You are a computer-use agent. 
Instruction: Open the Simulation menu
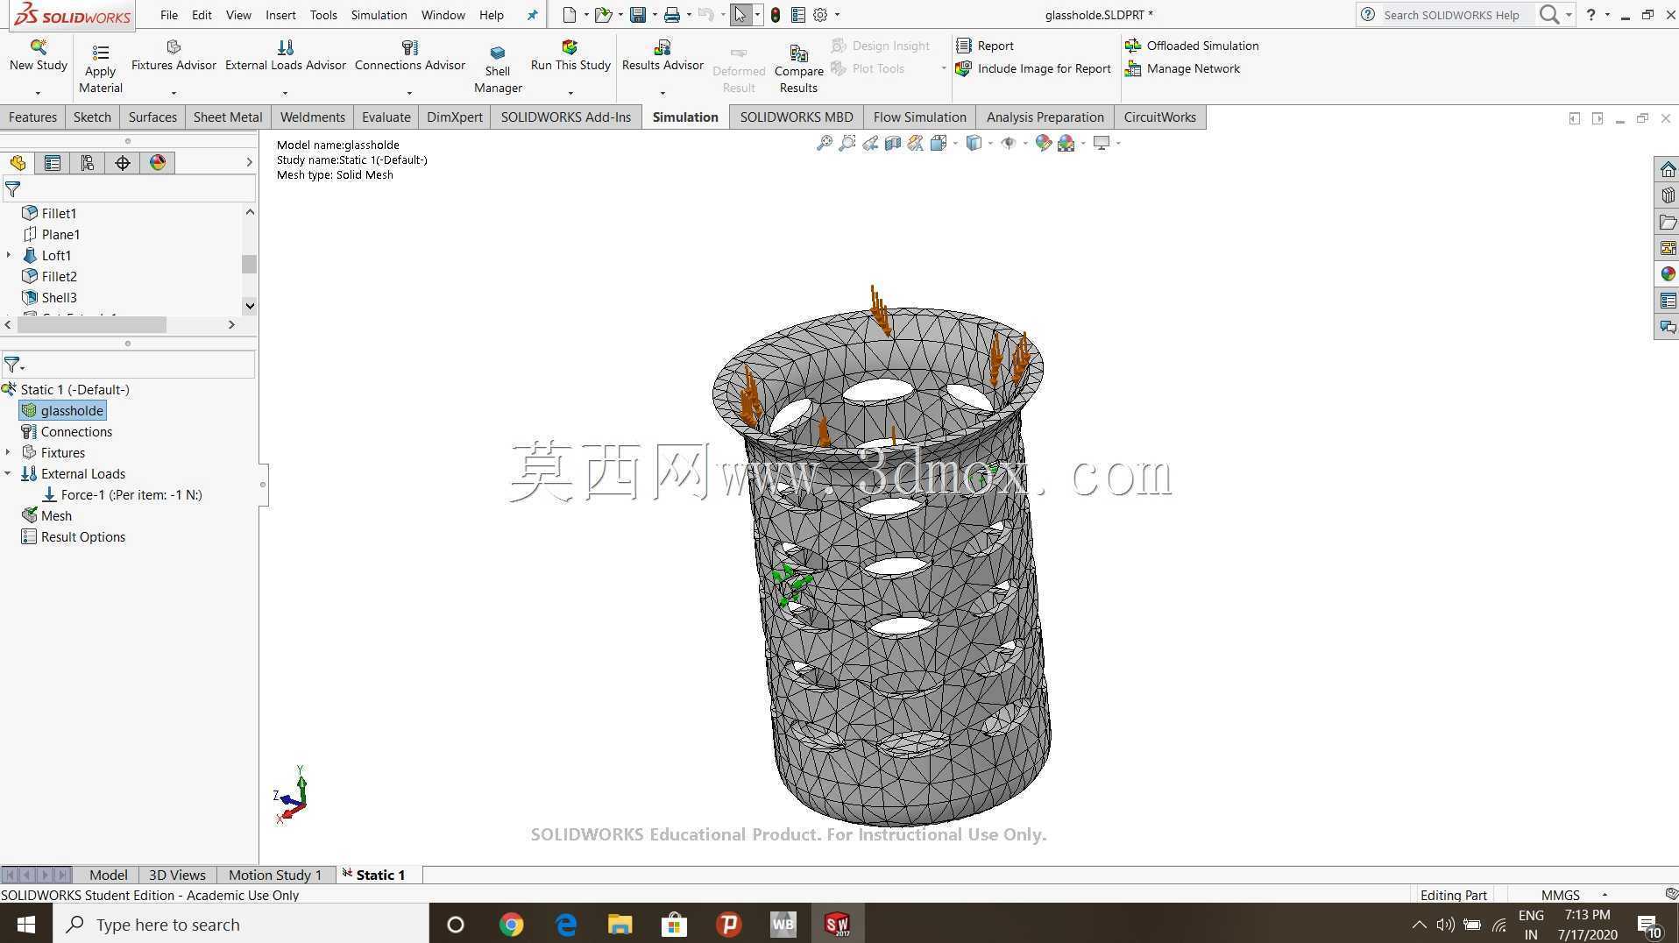379,15
